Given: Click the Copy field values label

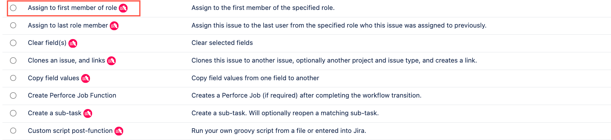Looking at the screenshot, I should 53,78.
